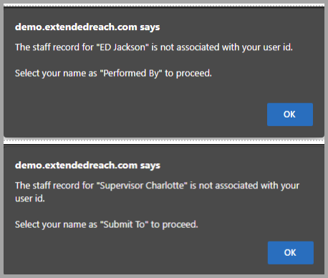Image resolution: width=328 pixels, height=278 pixels.
Task: Click the word "says" in bottom dialog title
Action: (150, 166)
